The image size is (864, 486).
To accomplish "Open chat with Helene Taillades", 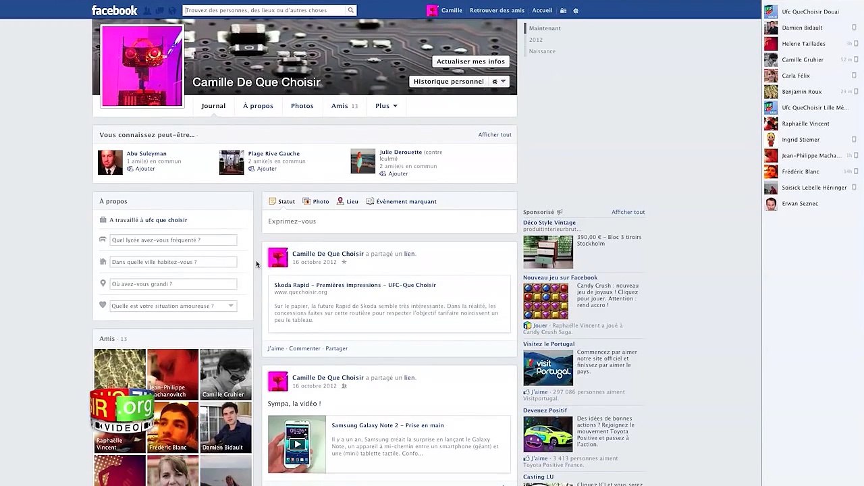I will [813, 44].
